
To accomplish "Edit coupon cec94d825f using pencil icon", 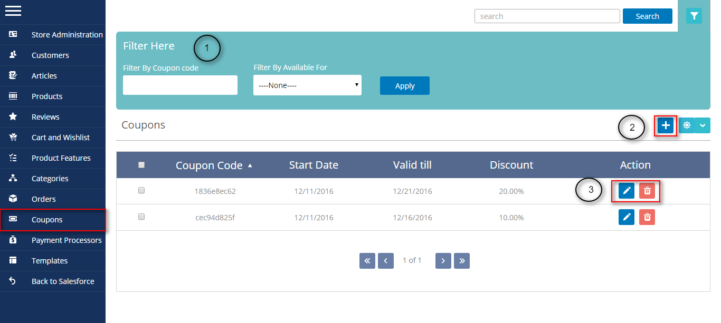I will click(627, 217).
